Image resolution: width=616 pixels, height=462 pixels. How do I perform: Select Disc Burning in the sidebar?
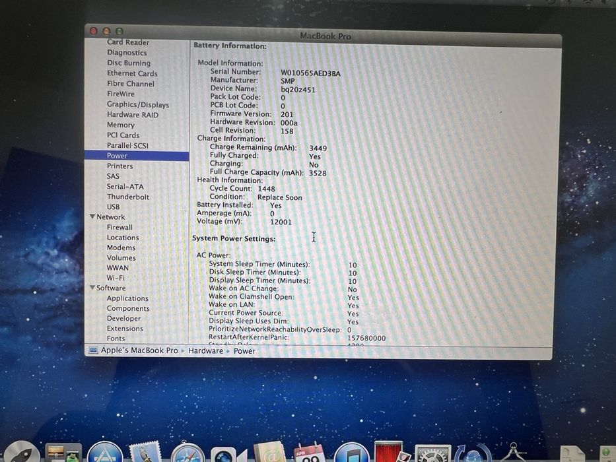point(129,63)
